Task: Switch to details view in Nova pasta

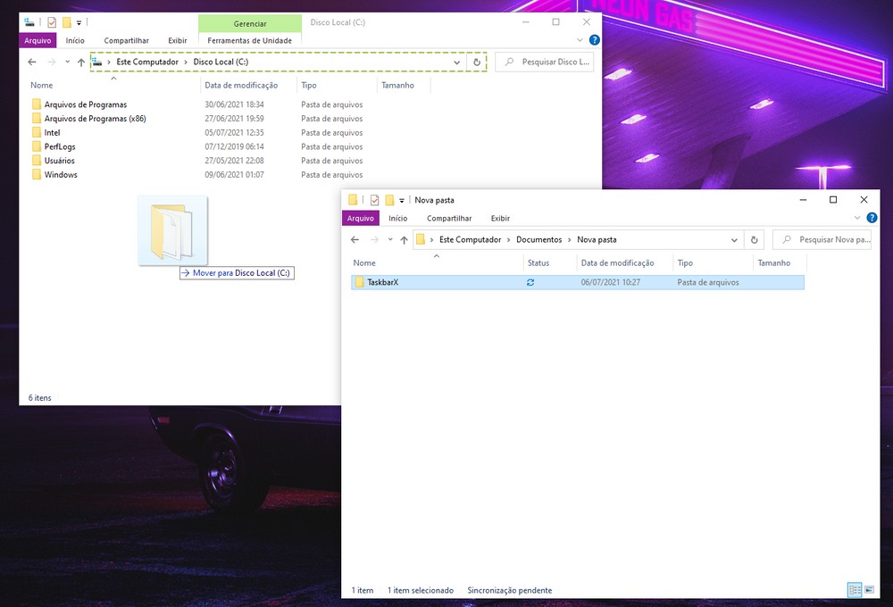Action: point(855,590)
